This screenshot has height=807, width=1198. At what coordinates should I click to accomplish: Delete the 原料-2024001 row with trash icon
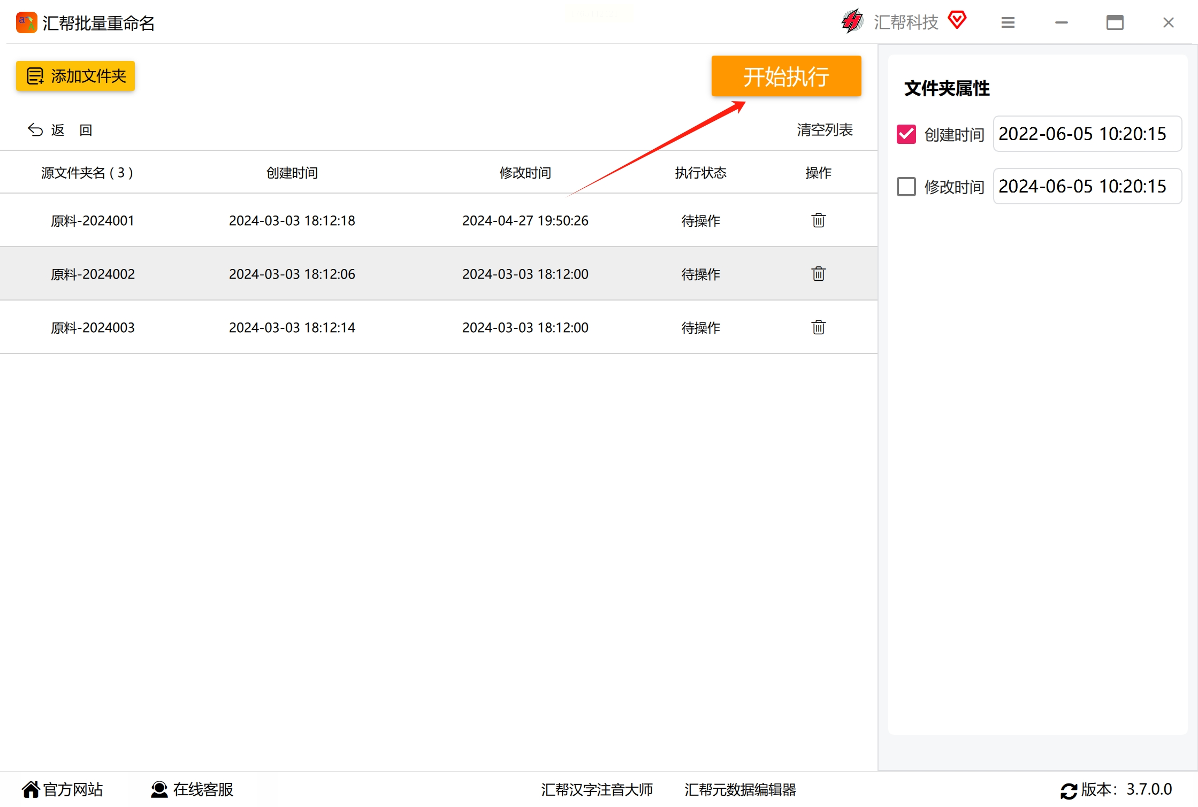(x=818, y=220)
